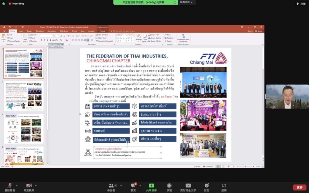The width and height of the screenshot is (309, 193).
Task: Switch to the Transitions ribbon tab
Action: 40,31
